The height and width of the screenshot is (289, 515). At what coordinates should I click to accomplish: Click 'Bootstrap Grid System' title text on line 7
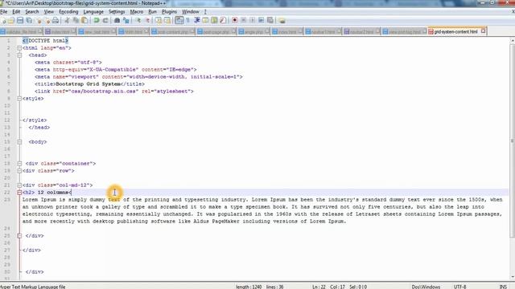pyautogui.click(x=88, y=83)
